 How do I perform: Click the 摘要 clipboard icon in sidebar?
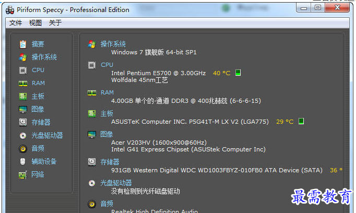pos(22,44)
